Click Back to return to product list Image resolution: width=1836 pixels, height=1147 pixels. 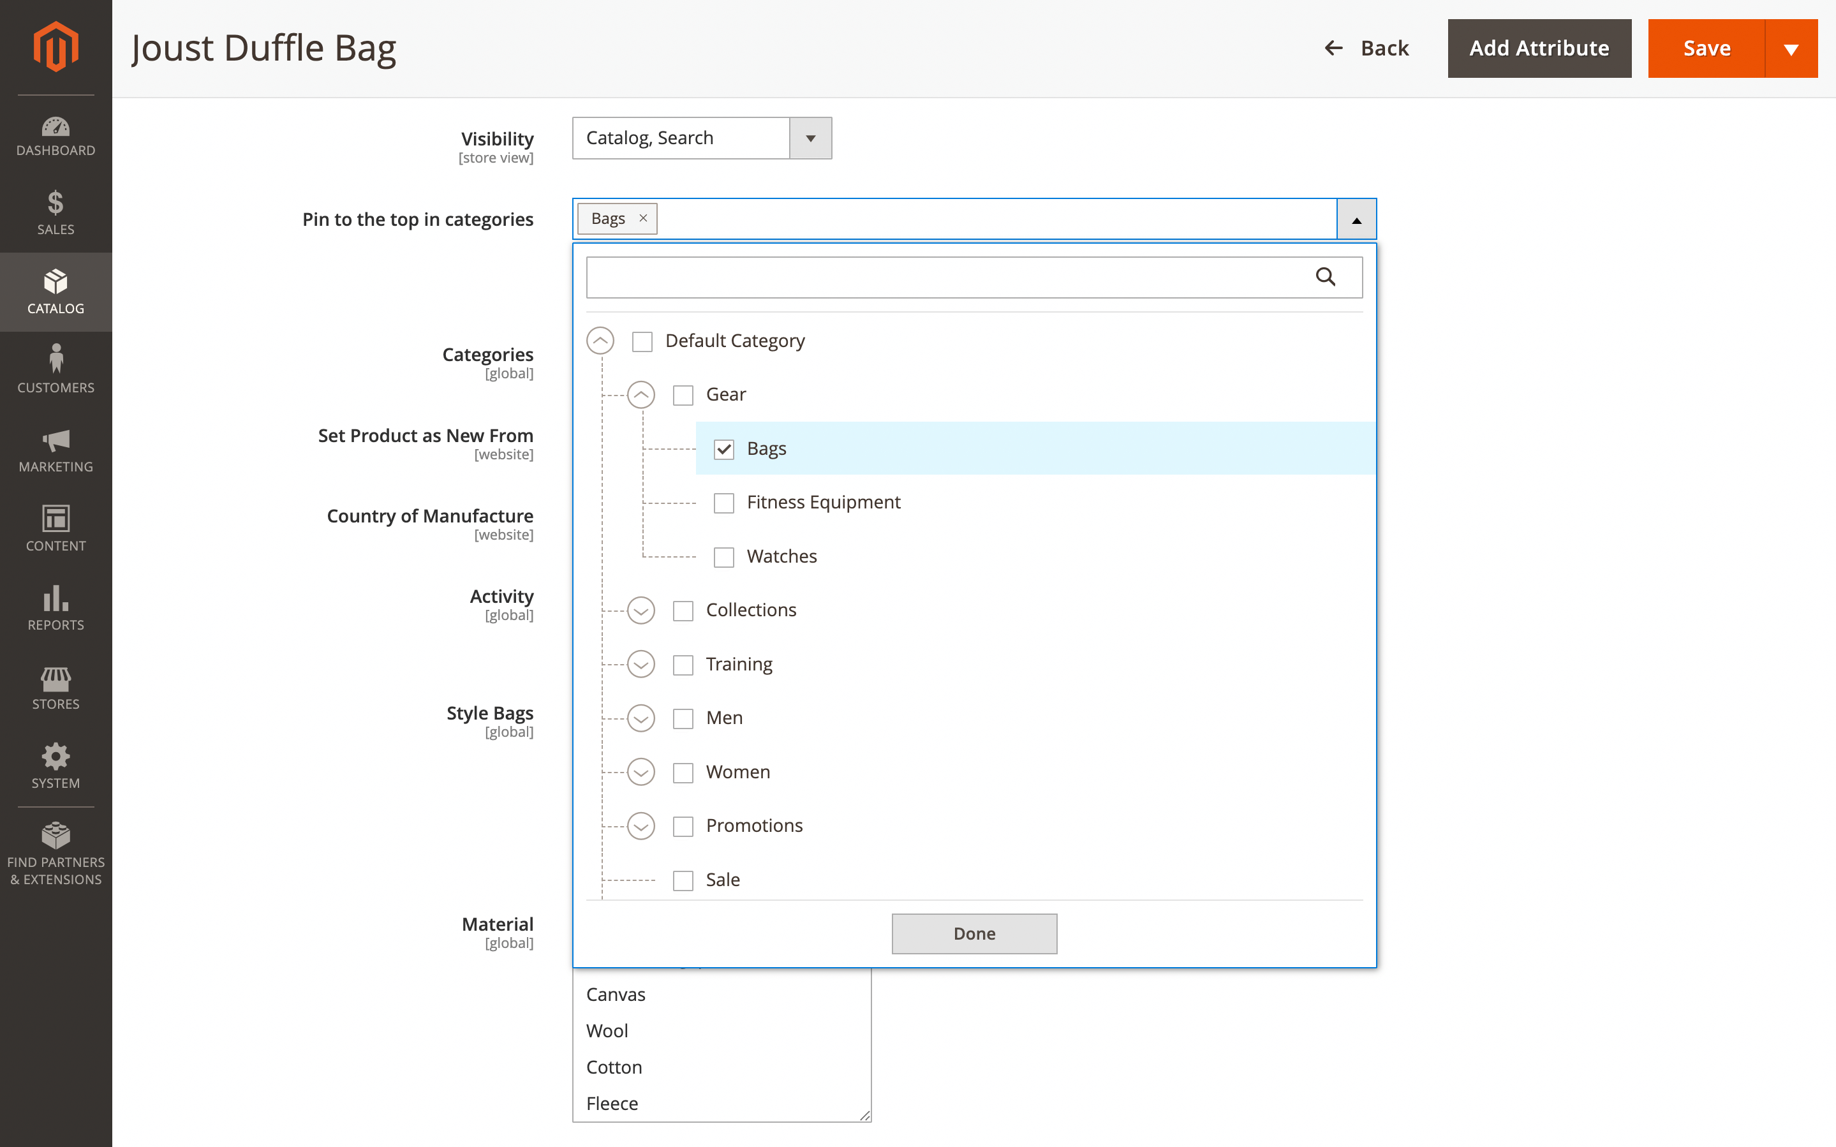[1367, 48]
